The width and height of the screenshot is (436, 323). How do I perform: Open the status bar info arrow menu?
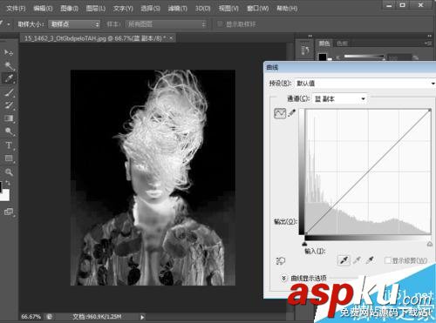click(142, 317)
